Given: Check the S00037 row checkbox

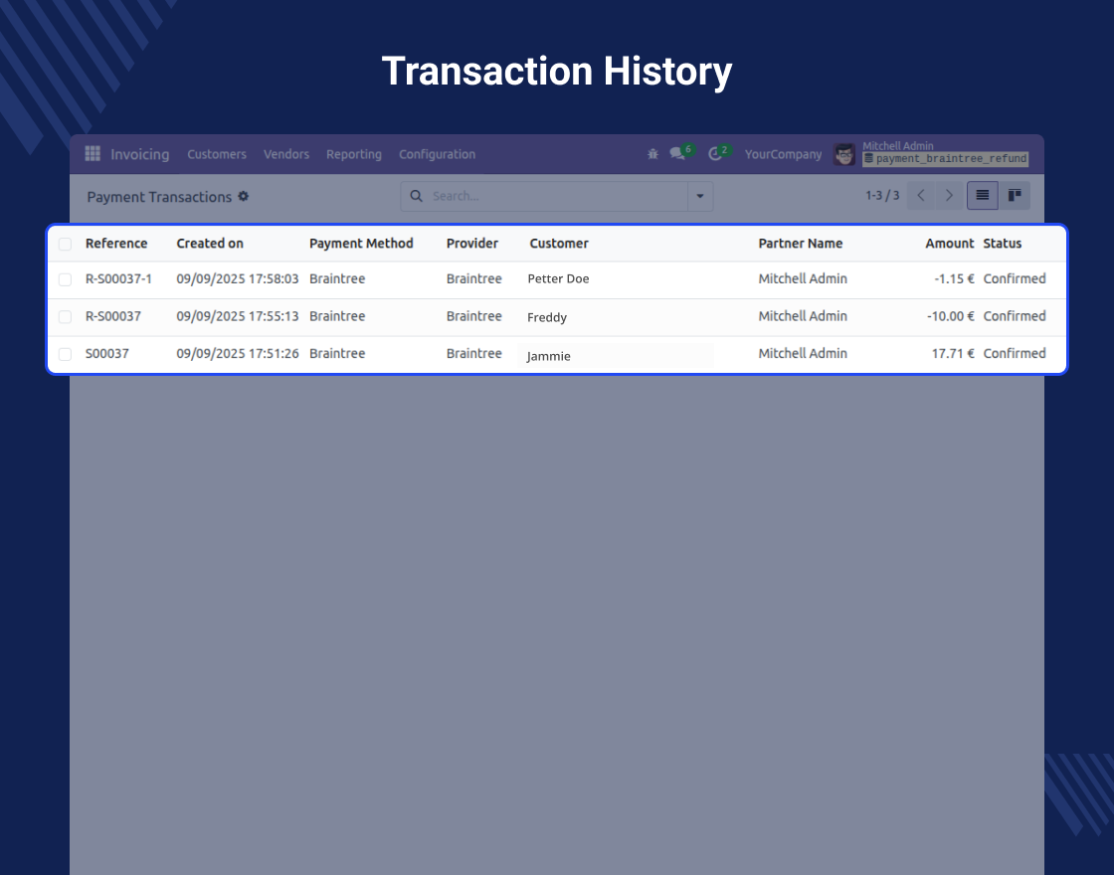Looking at the screenshot, I should 65,354.
